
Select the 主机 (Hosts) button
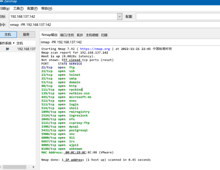(8, 34)
